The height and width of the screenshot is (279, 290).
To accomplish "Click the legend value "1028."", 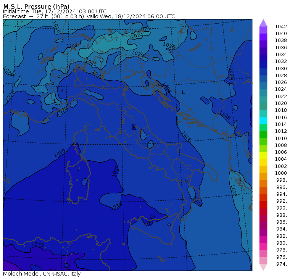I will coord(282,75).
